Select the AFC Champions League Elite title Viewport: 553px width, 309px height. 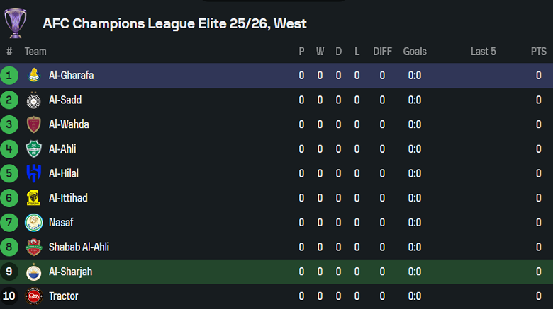174,23
